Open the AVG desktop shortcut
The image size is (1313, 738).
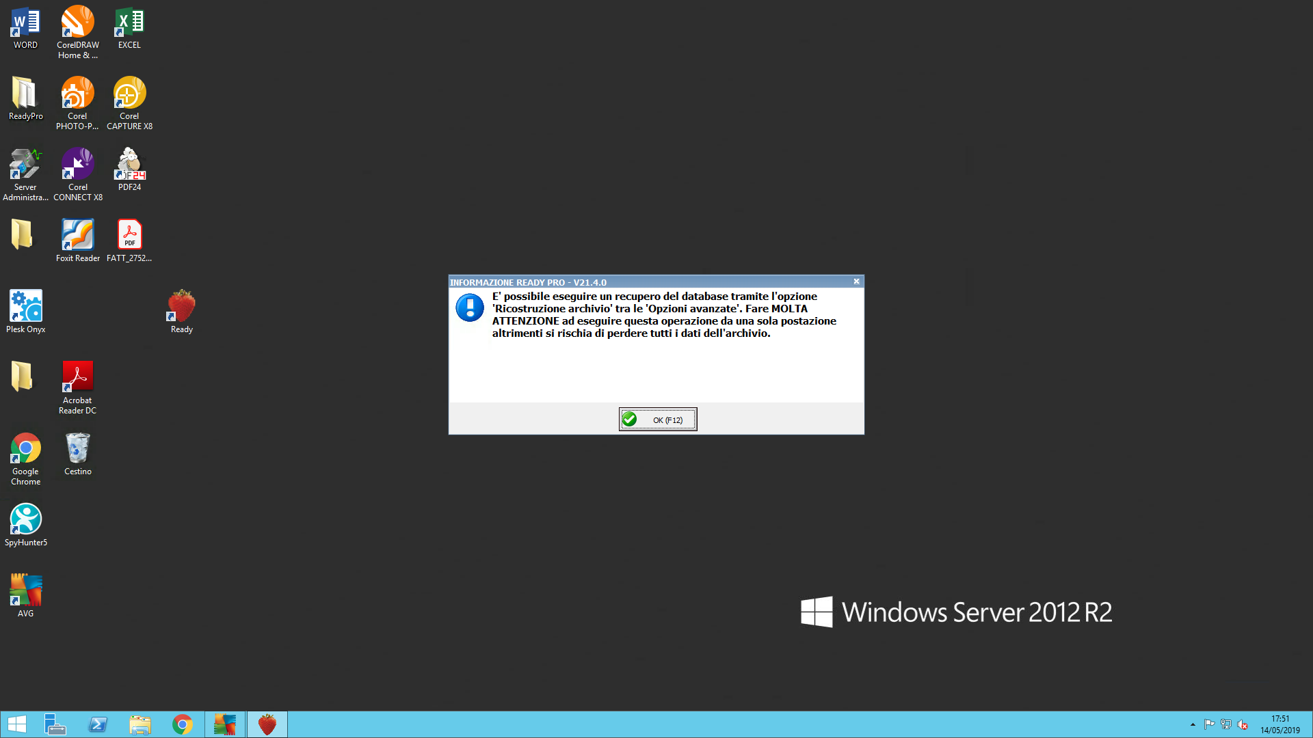tap(25, 596)
